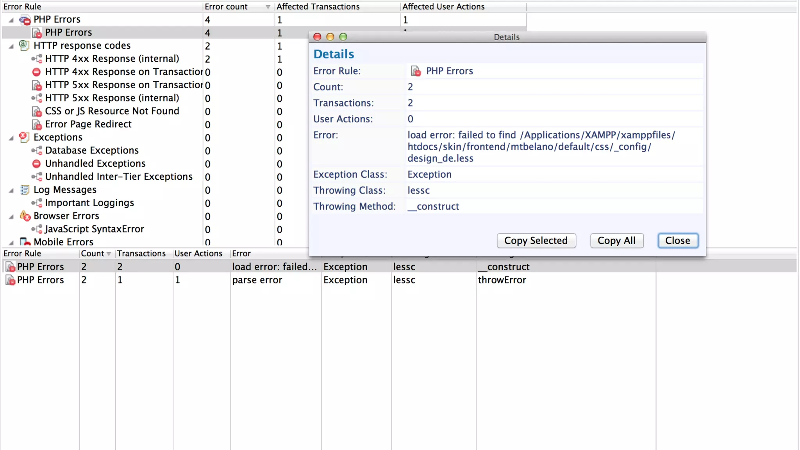Click the Exceptions category icon
Screen dimensions: 800x450
click(24, 137)
